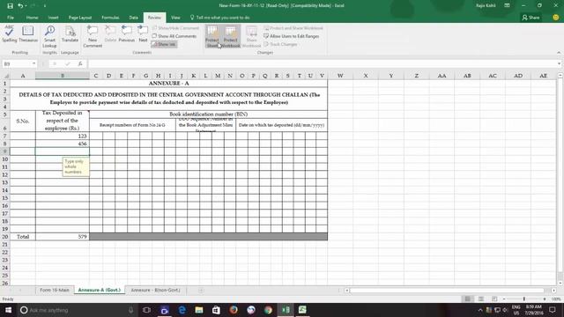
Task: Click the Select All corner triangle
Action: click(6, 76)
